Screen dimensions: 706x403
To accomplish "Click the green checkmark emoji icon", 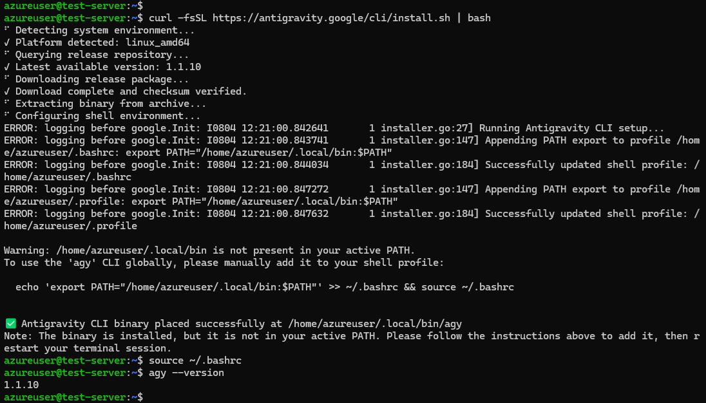I will click(11, 323).
